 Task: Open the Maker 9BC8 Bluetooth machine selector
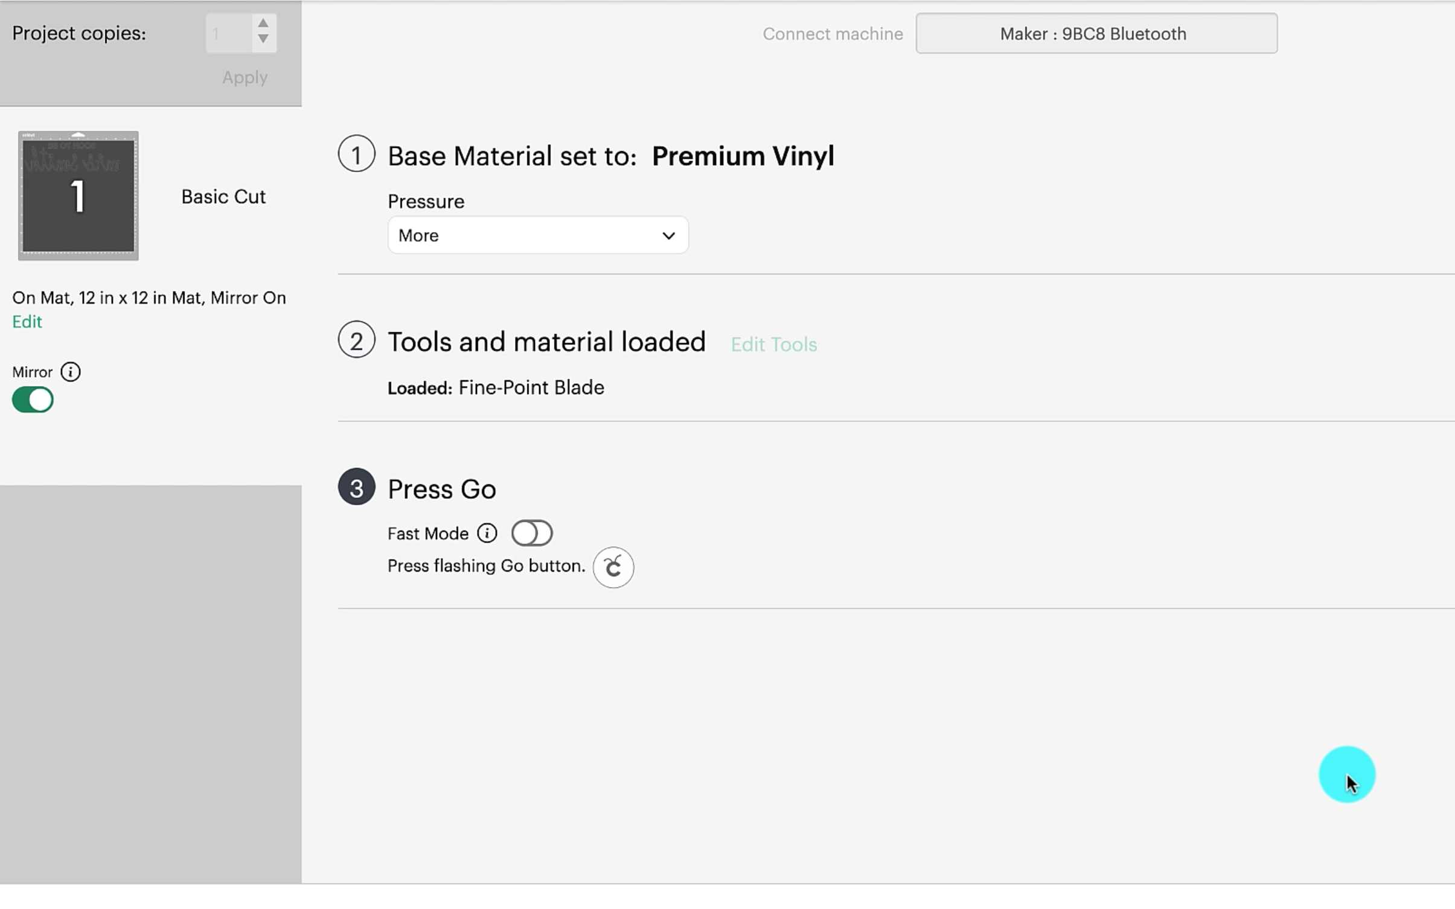[x=1096, y=34]
